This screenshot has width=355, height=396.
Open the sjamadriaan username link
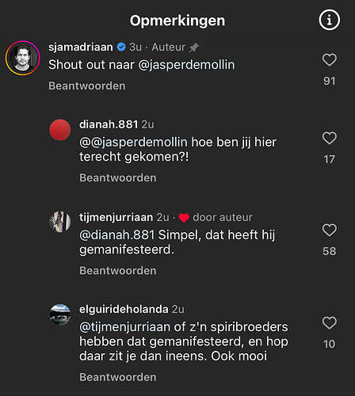pos(81,47)
